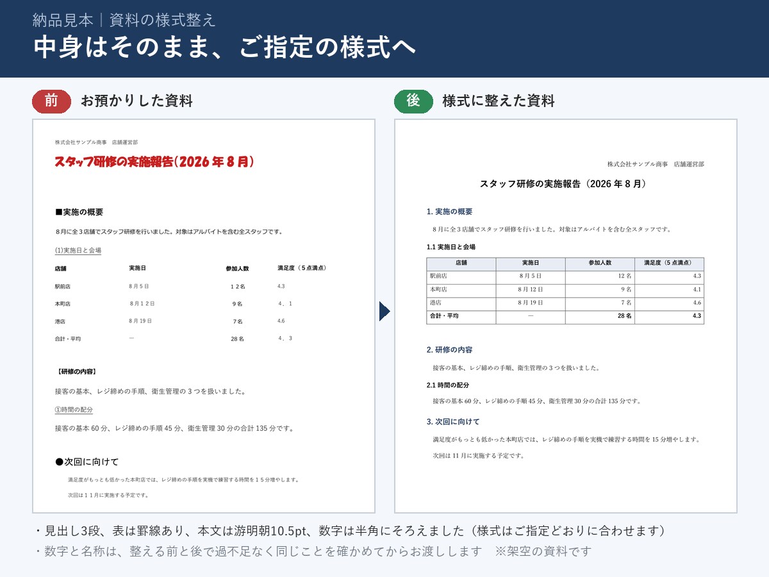Click the full-width １２名 value in the 前 document

pyautogui.click(x=238, y=286)
